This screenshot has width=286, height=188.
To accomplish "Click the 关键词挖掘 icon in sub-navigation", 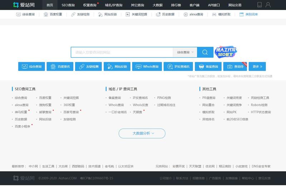I will 128,14.
